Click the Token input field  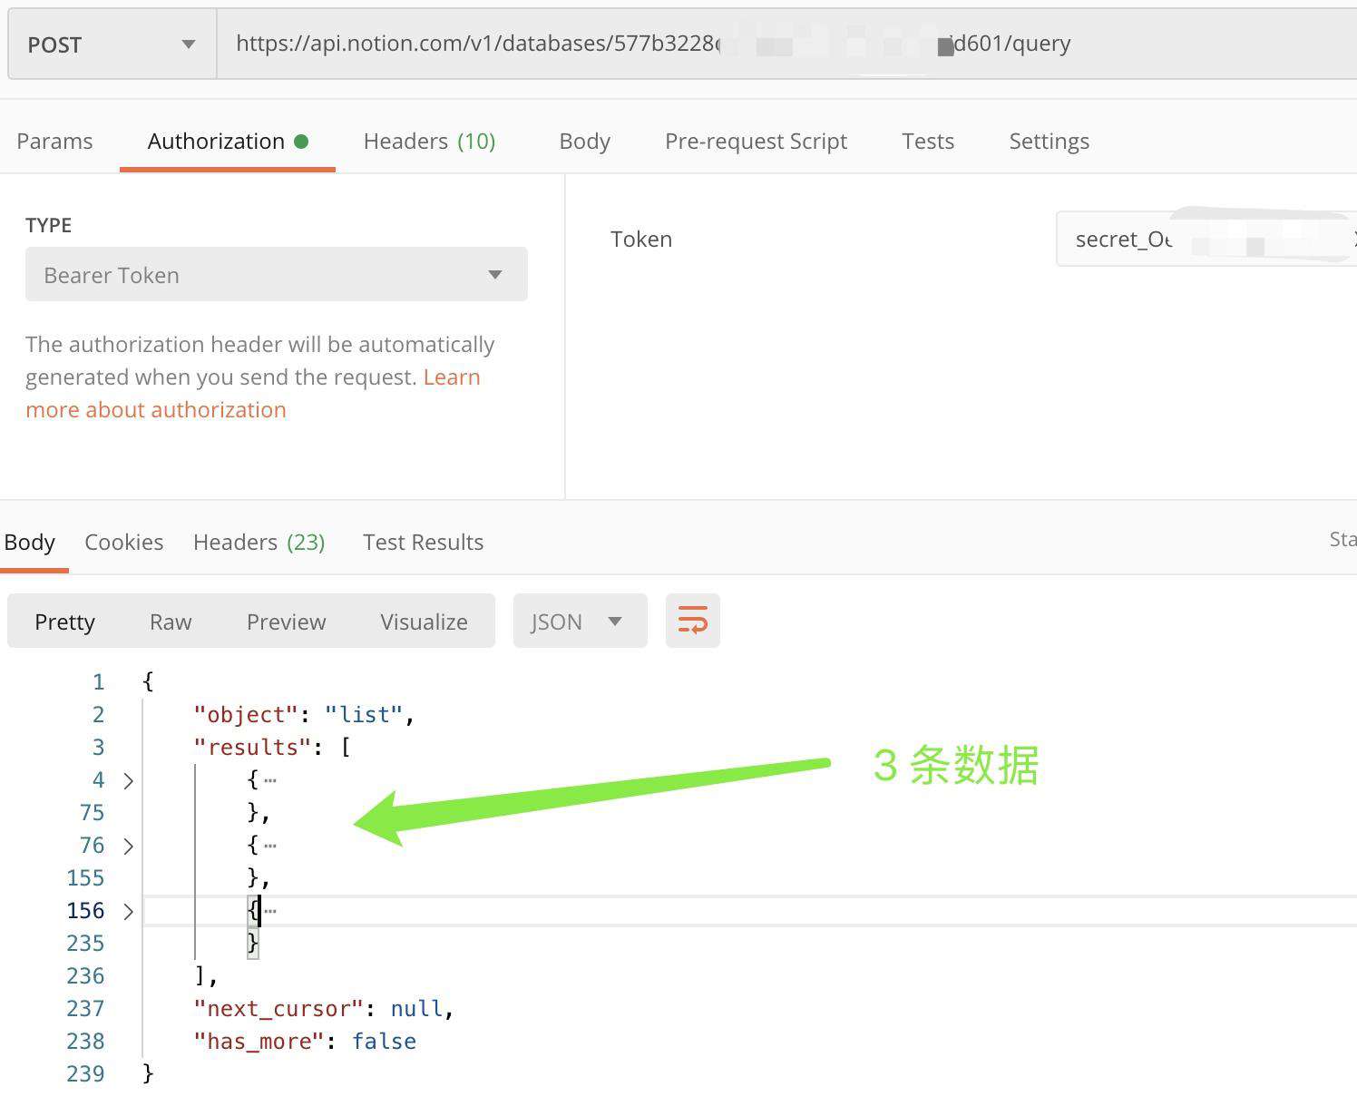click(x=1206, y=239)
